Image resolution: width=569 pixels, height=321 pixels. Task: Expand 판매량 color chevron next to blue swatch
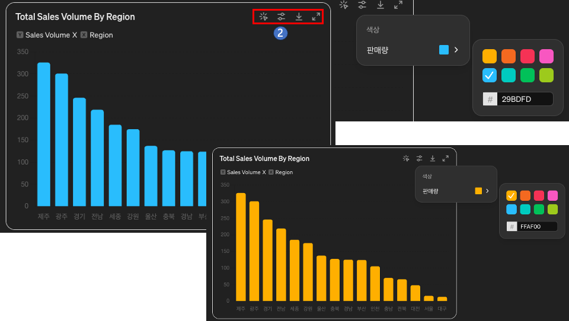(x=456, y=50)
